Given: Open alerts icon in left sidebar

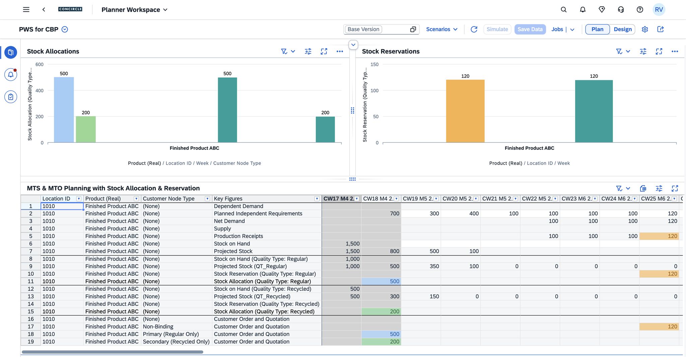Looking at the screenshot, I should click(x=11, y=75).
